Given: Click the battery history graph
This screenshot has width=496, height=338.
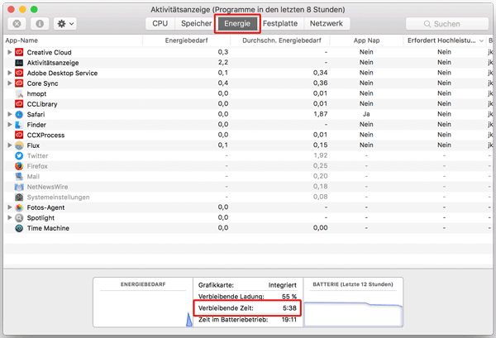Looking at the screenshot, I should click(x=353, y=314).
